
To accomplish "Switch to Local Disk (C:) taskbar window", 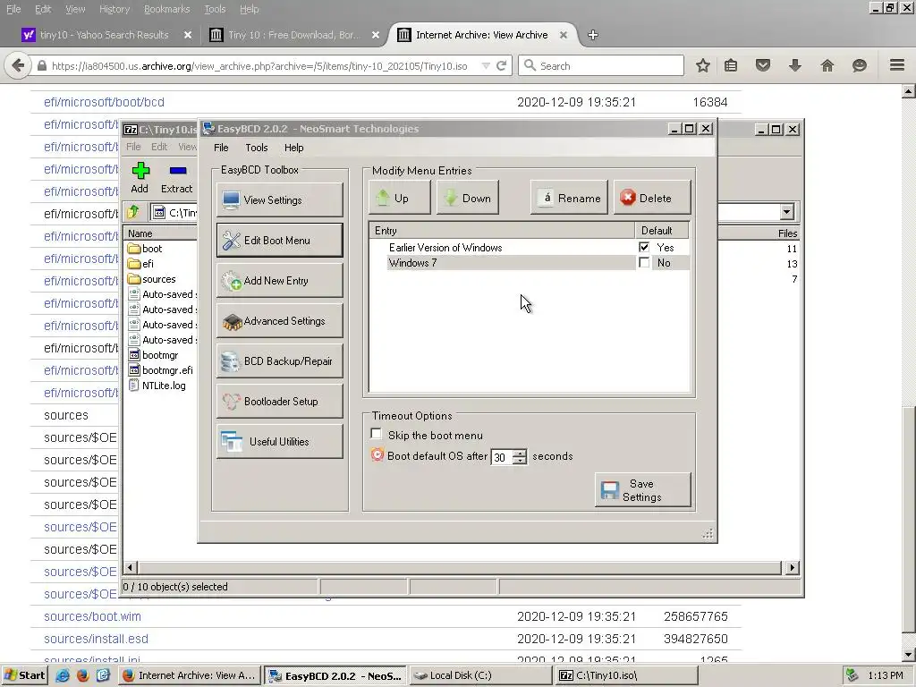I will point(480,675).
